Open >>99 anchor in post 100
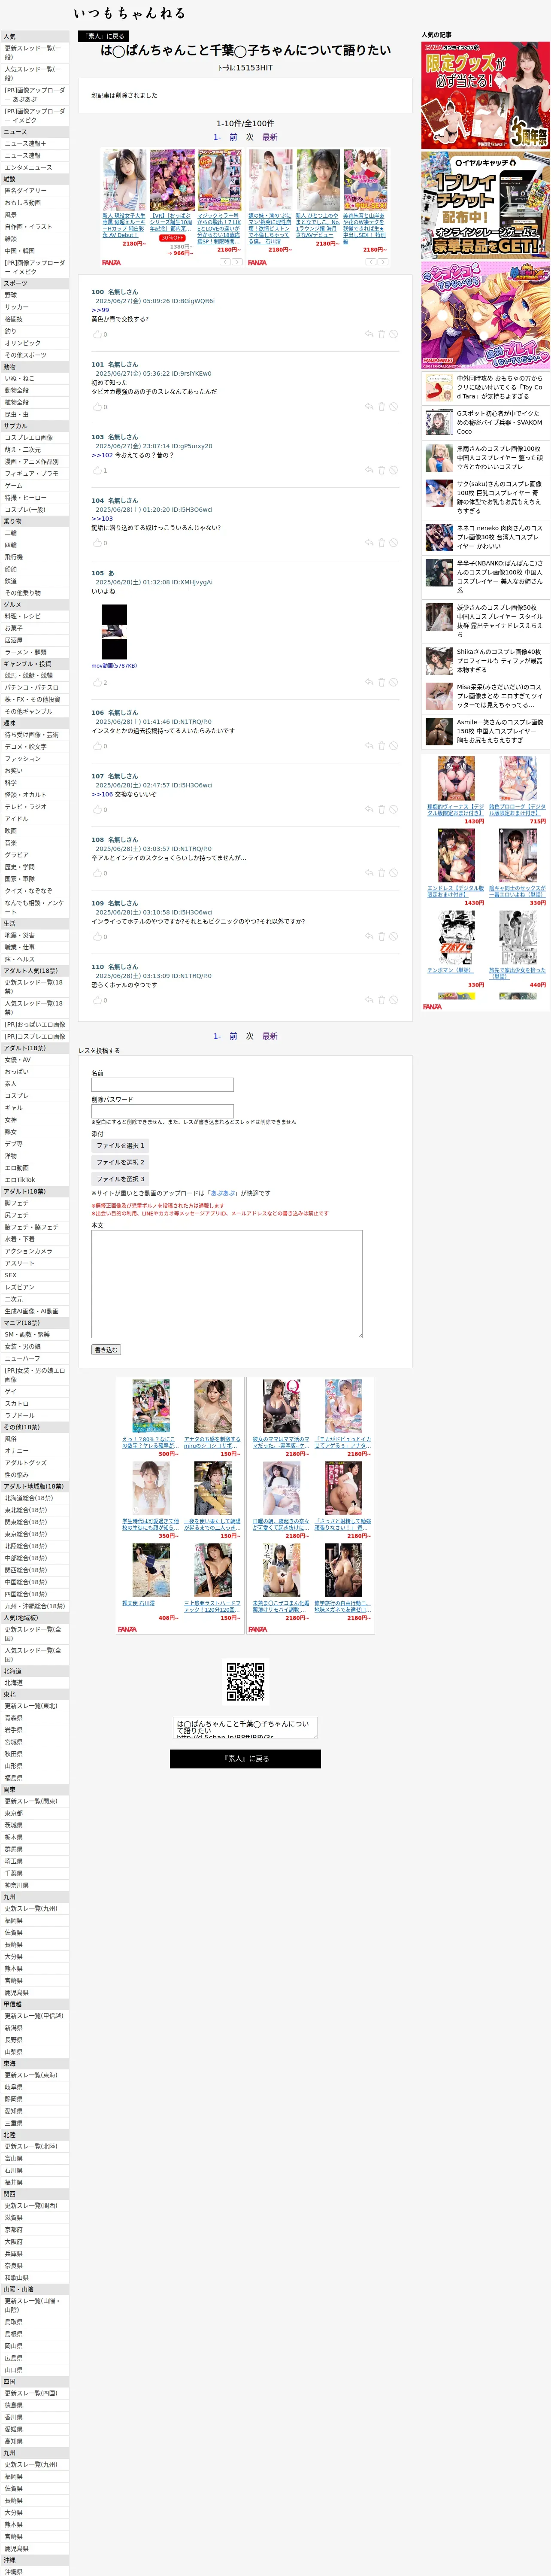 point(100,310)
